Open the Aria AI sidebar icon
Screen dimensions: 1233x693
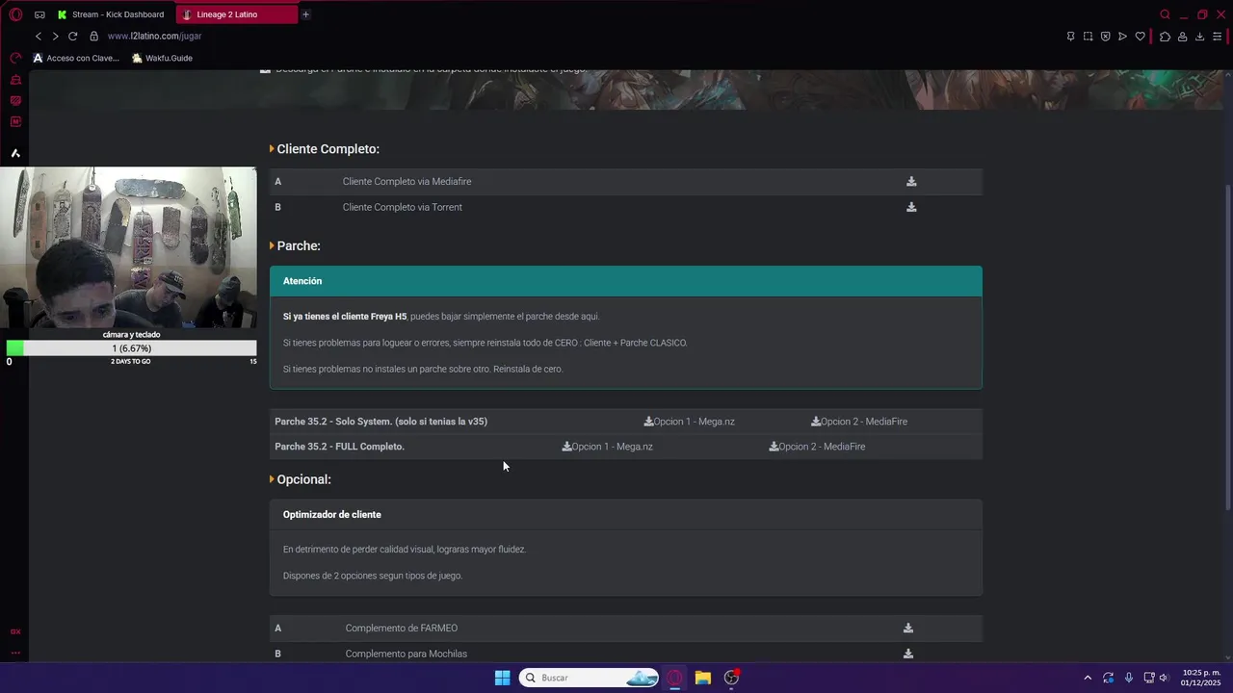coord(15,153)
